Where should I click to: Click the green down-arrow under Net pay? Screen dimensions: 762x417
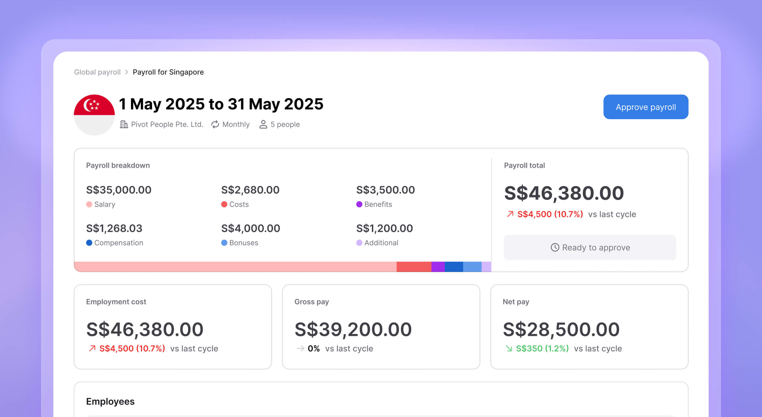coord(509,348)
